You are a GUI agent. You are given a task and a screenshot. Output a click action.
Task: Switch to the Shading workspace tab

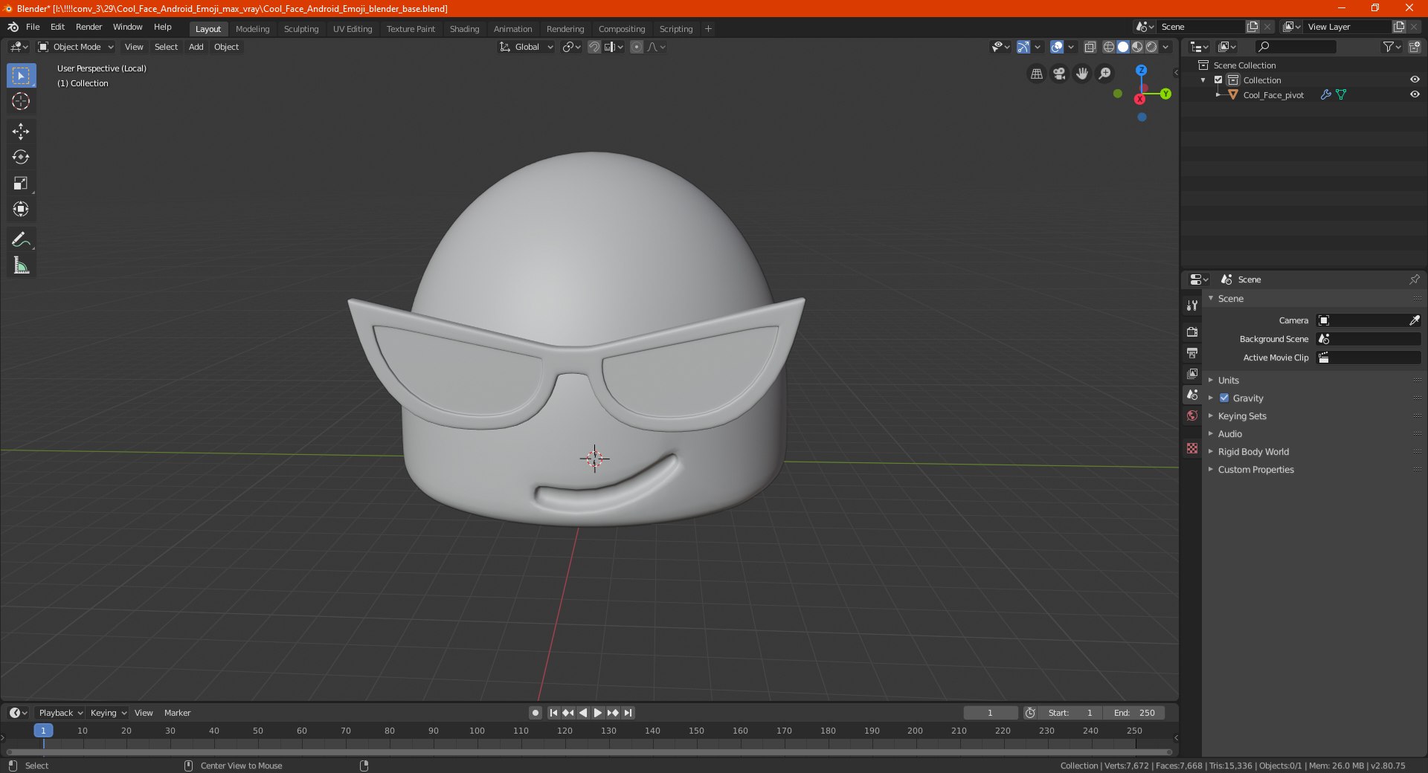[464, 29]
